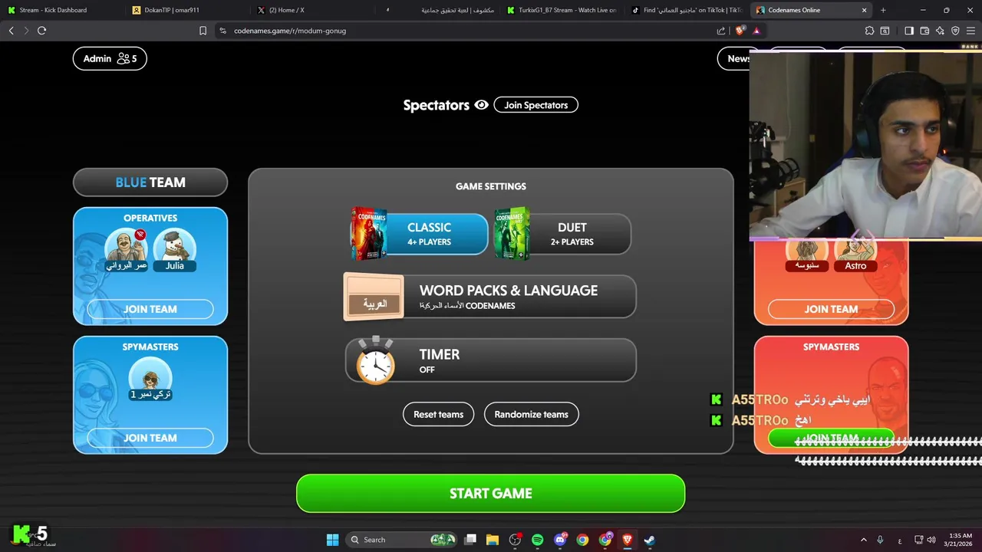Select the Duet 2+ players mode
The width and height of the screenshot is (982, 552).
coord(562,234)
